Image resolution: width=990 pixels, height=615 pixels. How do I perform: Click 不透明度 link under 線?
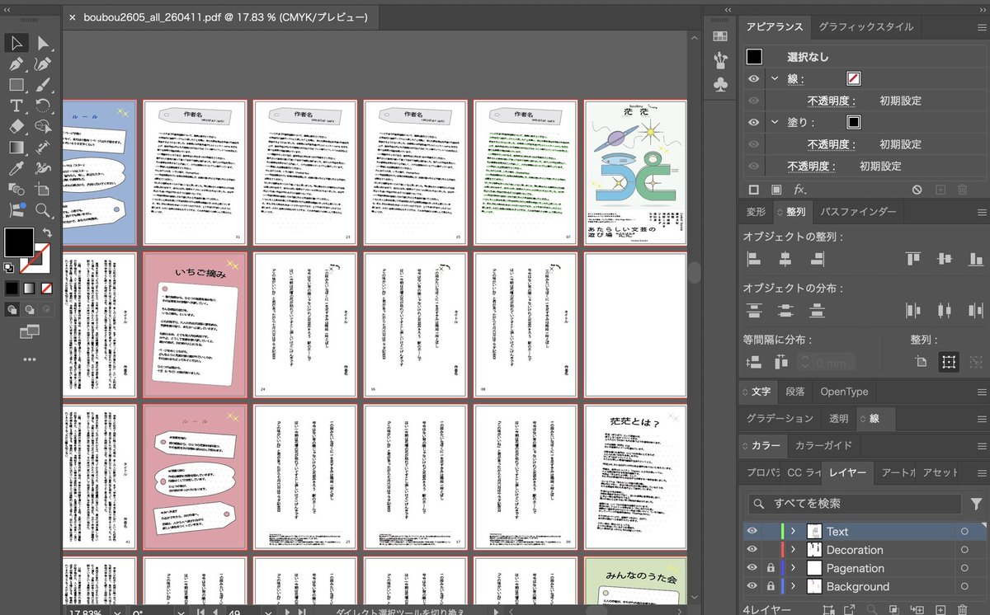coord(831,101)
